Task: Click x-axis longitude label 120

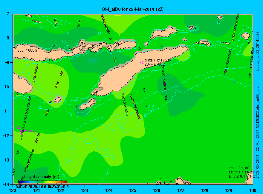Action: click(13, 190)
